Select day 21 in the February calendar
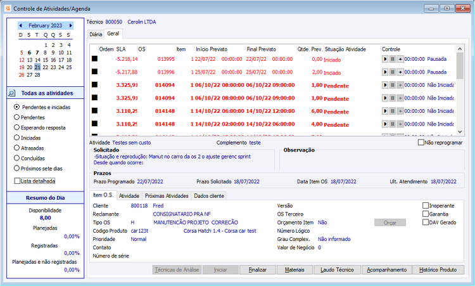Viewport: 475px width, 286px height. (x=37, y=67)
